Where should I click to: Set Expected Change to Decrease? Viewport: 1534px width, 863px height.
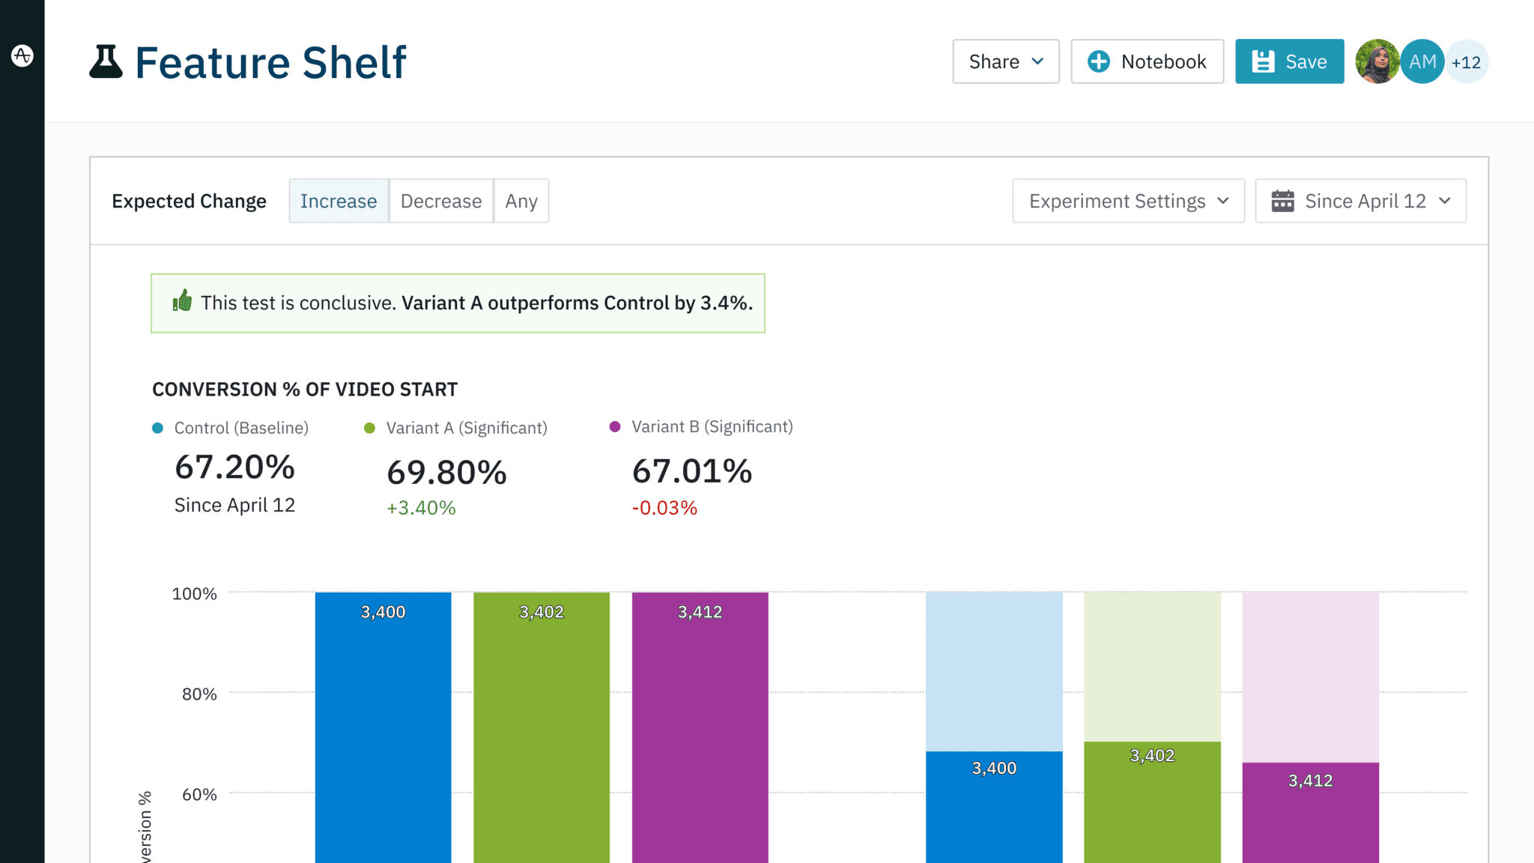tap(441, 201)
